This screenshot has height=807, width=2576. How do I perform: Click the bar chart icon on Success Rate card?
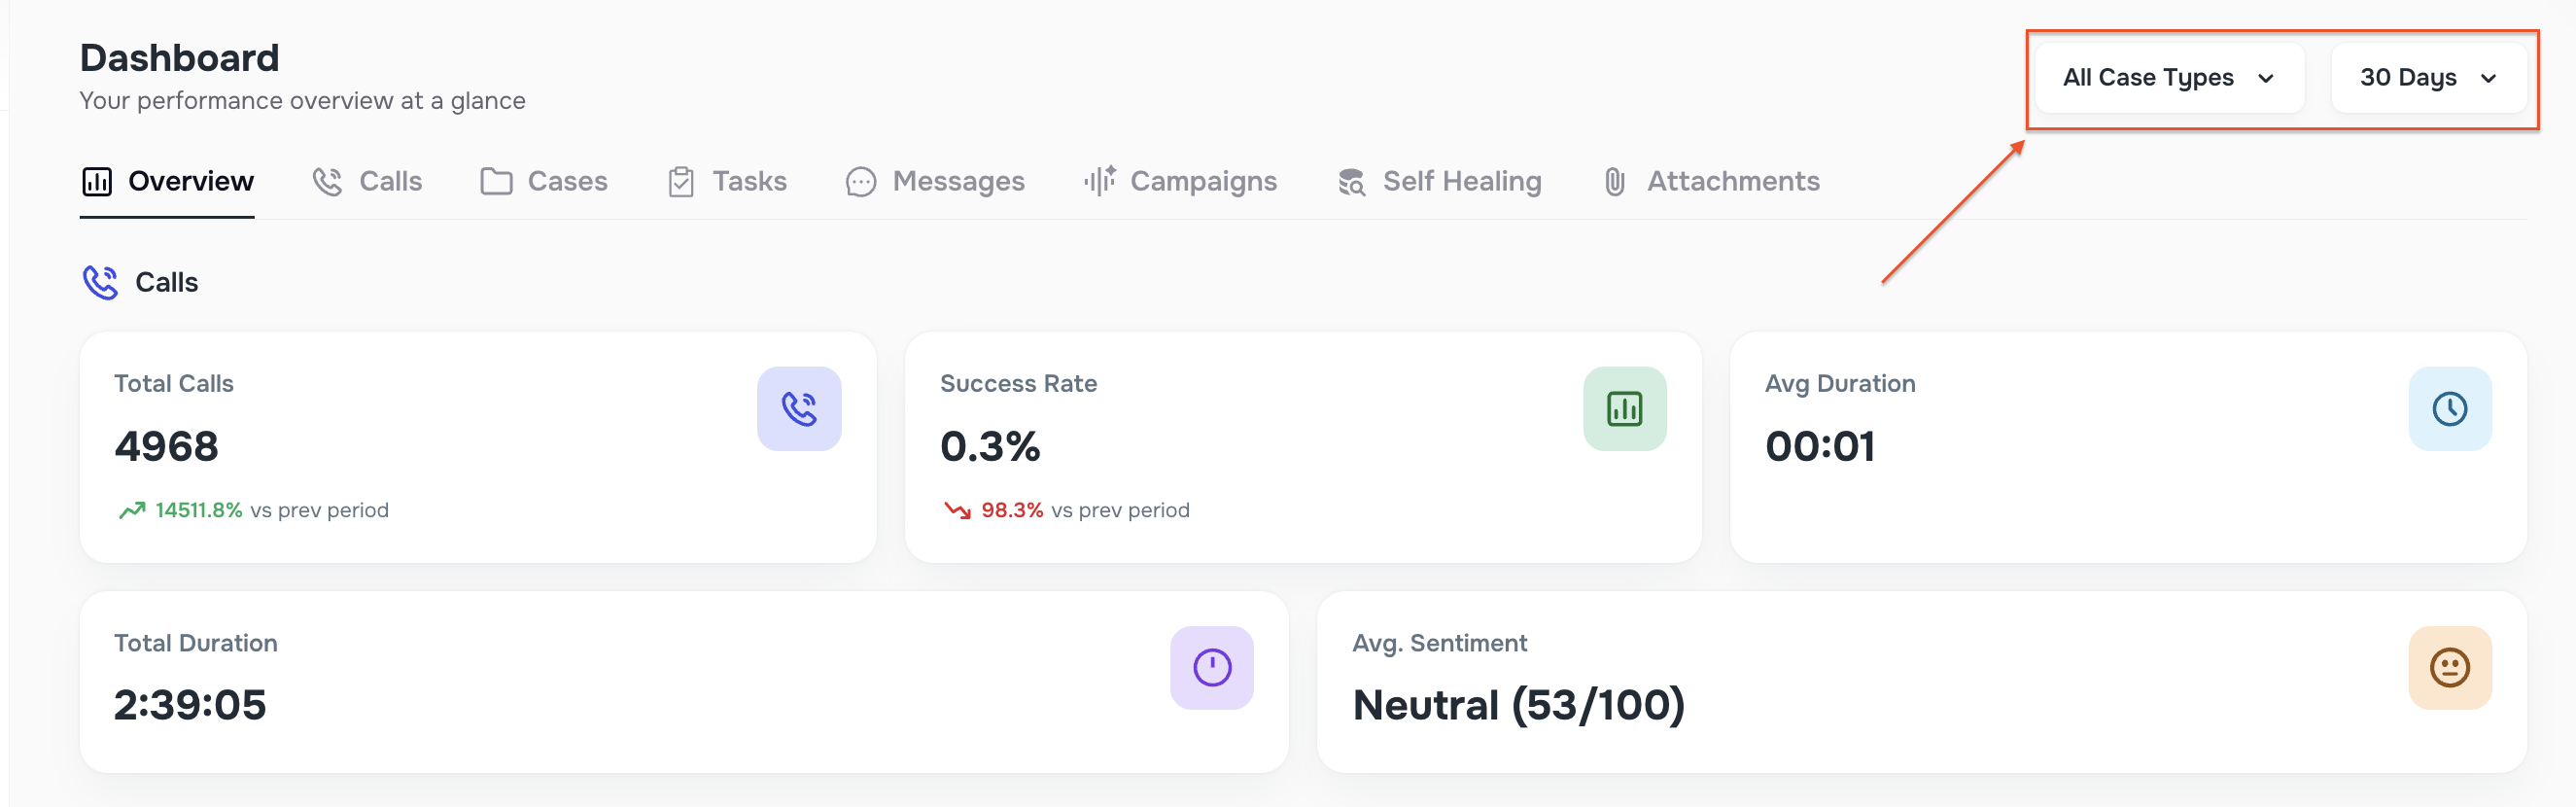[x=1624, y=408]
